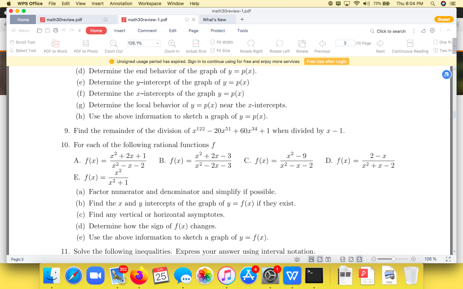Open the redo dropdown arrow

[79, 31]
